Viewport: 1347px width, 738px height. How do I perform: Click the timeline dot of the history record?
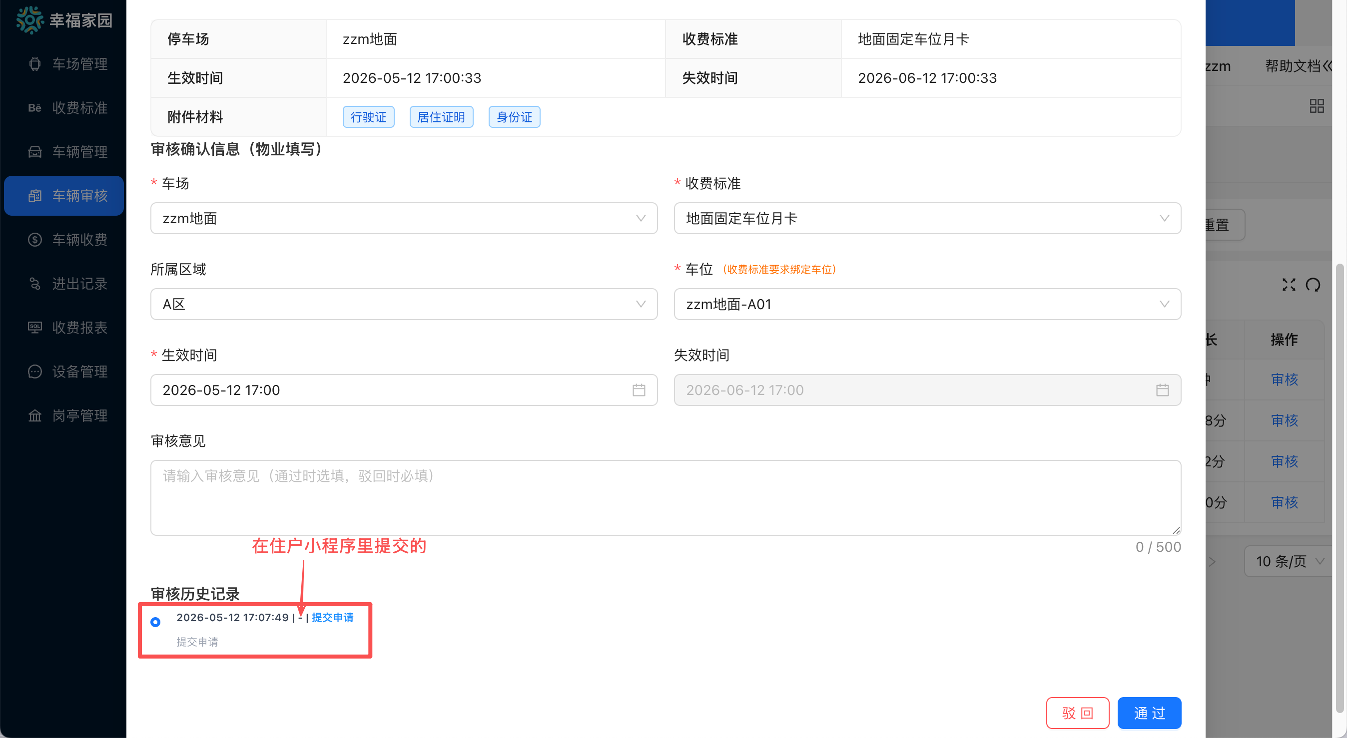pos(155,622)
